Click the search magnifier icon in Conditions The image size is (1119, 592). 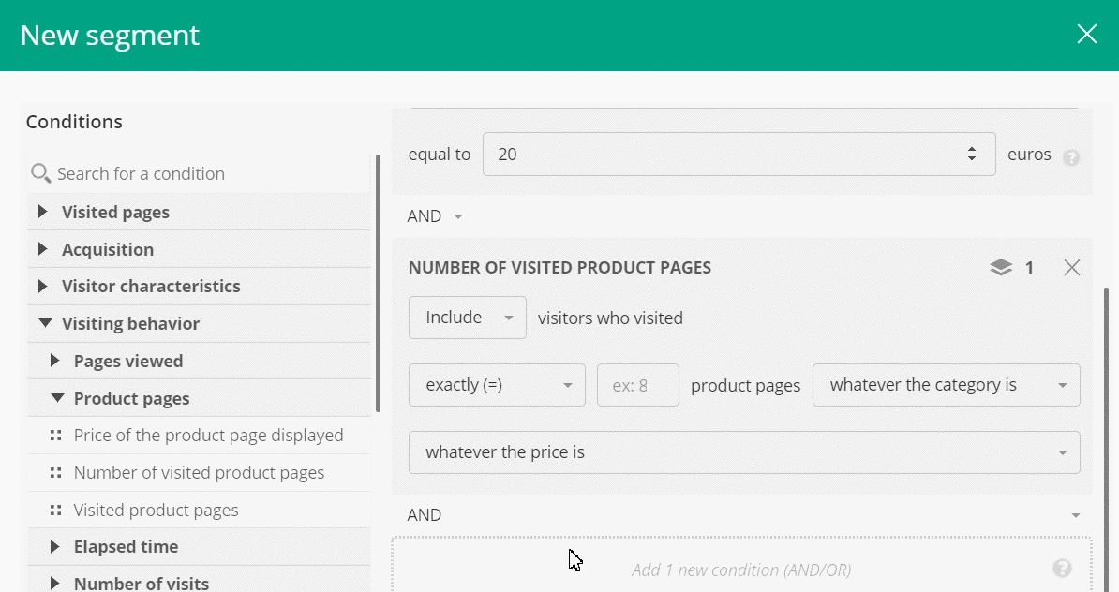[40, 173]
